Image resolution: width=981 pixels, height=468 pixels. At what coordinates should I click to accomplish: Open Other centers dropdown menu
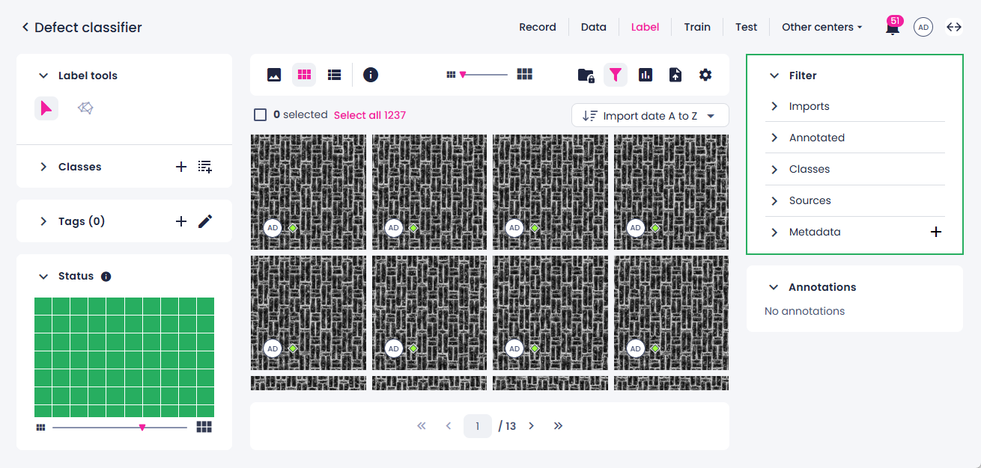822,27
